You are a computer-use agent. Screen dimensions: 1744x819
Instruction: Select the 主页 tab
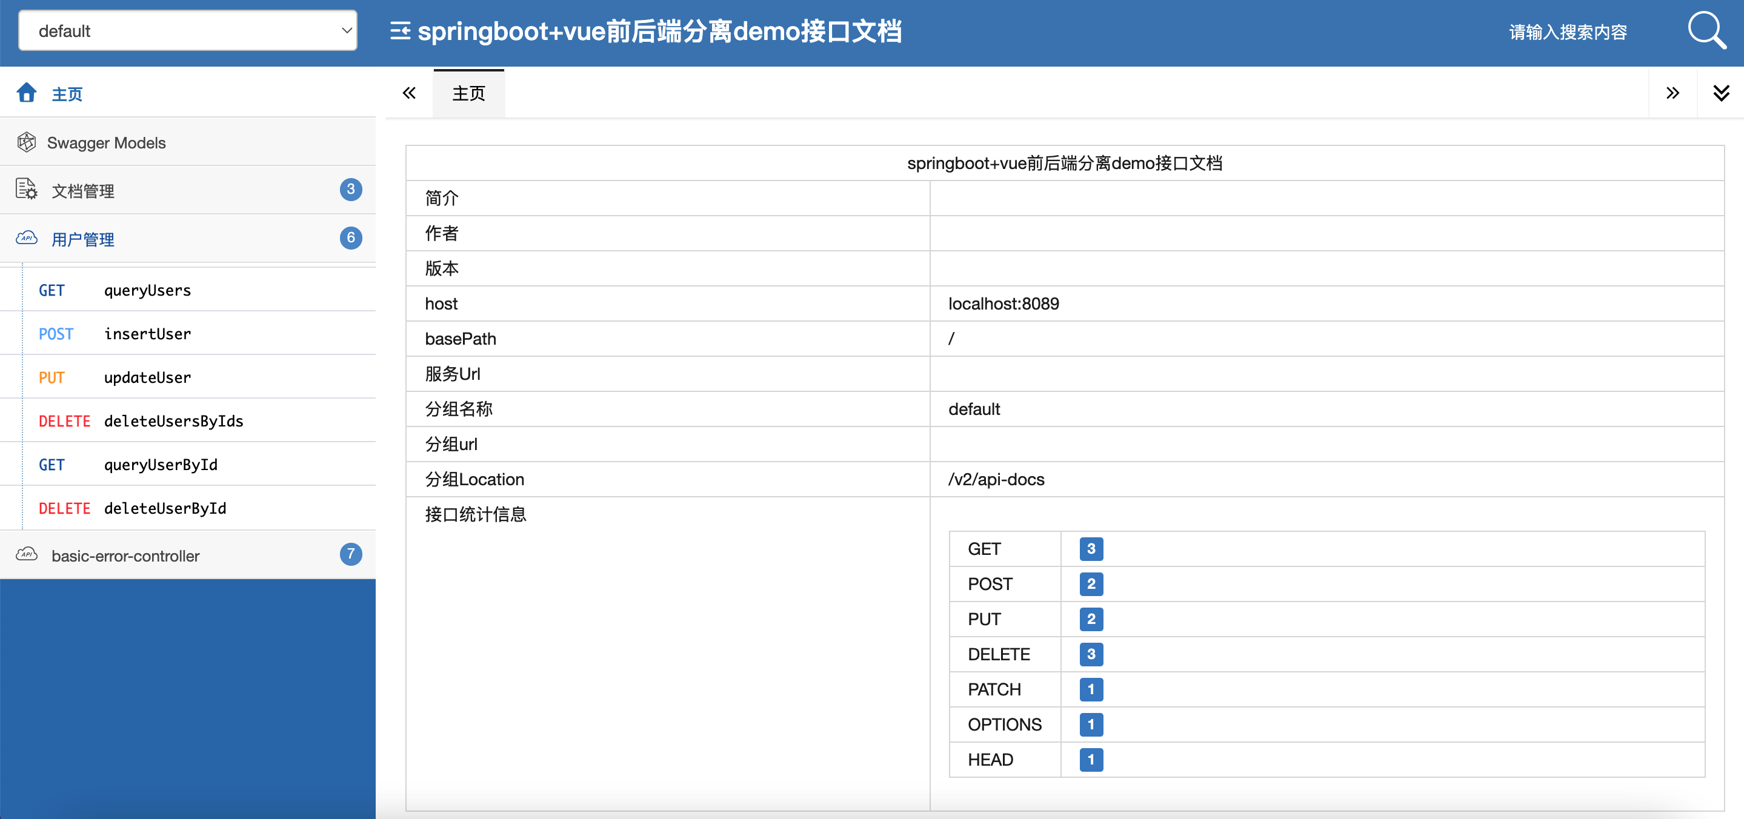click(468, 93)
